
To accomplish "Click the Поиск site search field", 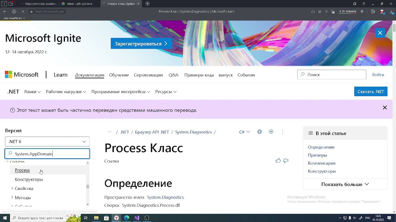I will (332, 75).
